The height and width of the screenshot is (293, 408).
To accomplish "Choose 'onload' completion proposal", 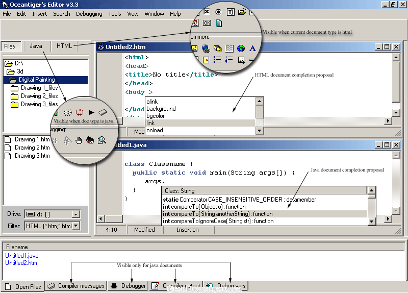I will click(200, 130).
